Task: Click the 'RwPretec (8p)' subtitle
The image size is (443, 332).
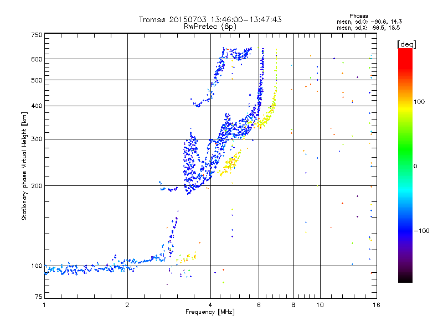Action: 210,27
